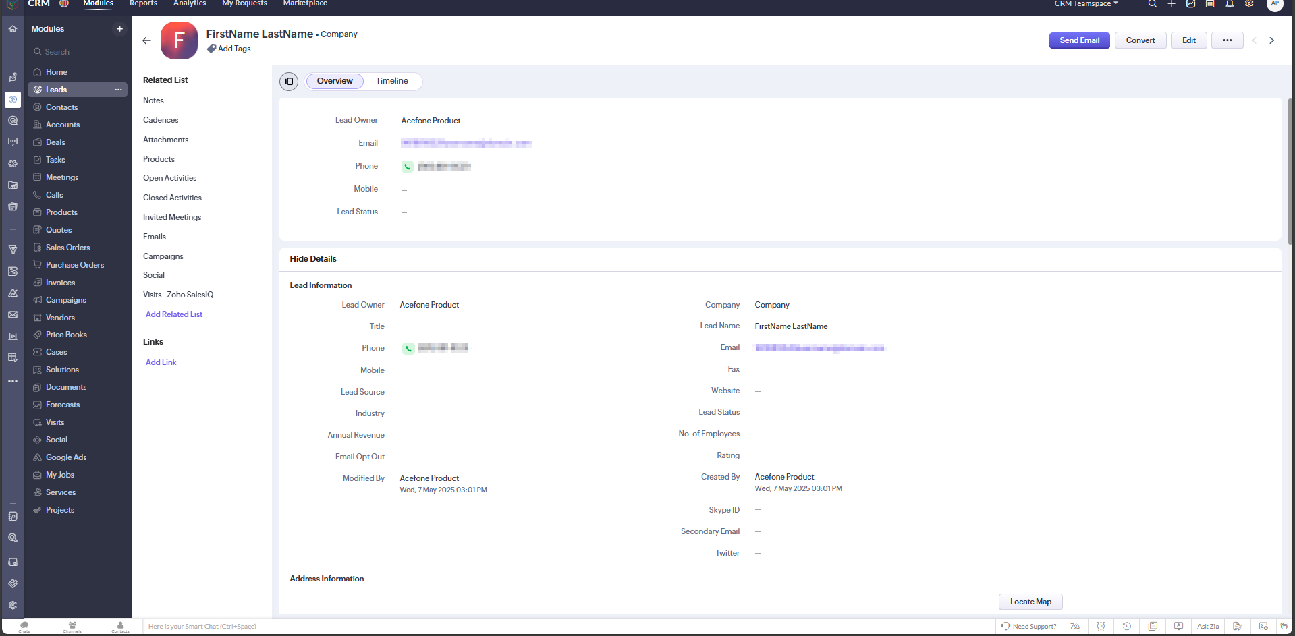Open the presentation screen icon in bottom toolbar
The height and width of the screenshot is (636, 1295).
point(1178,627)
